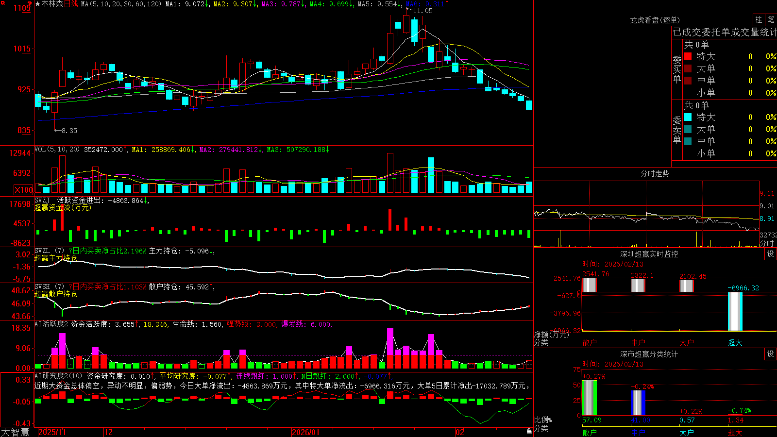Click the 大户 bar in 深圳超赢实时监控 chart

687,286
